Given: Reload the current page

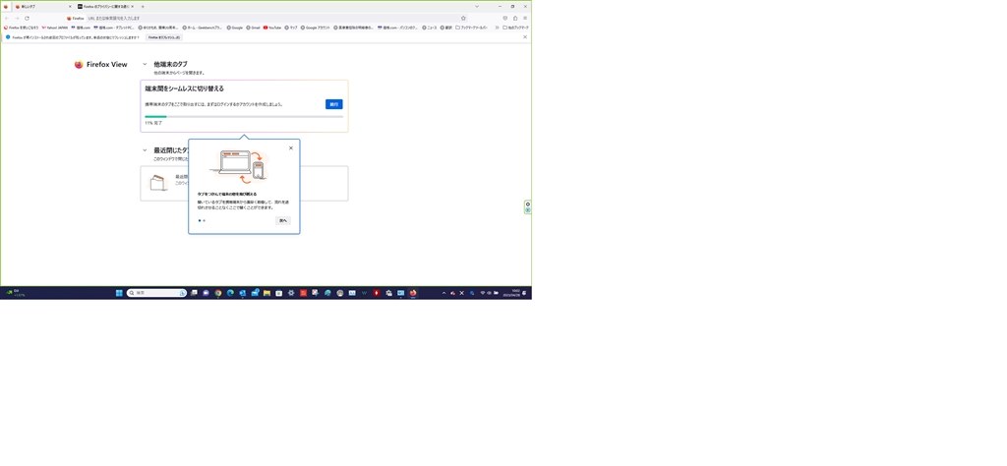Looking at the screenshot, I should [x=27, y=18].
